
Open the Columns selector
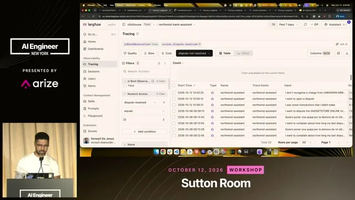point(320,53)
